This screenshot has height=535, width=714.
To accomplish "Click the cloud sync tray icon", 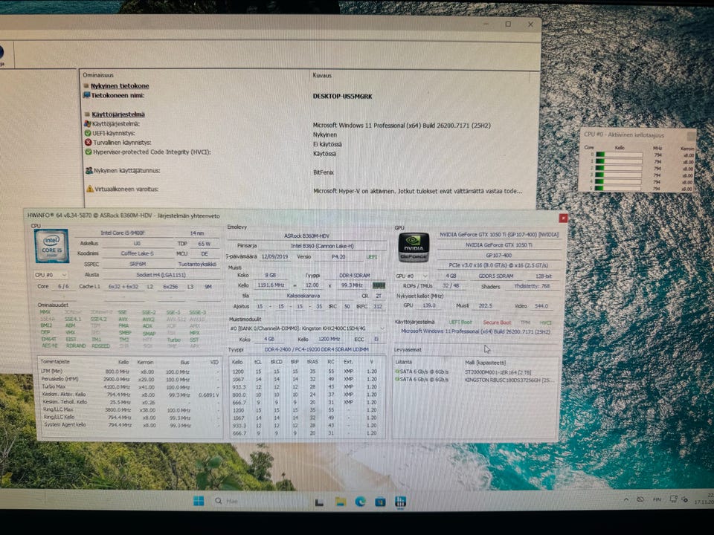I will (x=640, y=499).
